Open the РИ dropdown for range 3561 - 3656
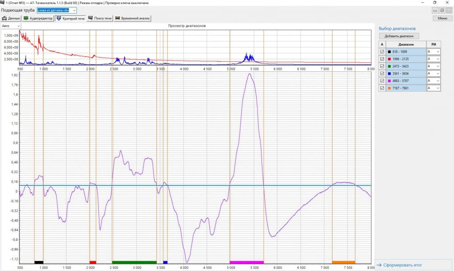 (x=434, y=74)
